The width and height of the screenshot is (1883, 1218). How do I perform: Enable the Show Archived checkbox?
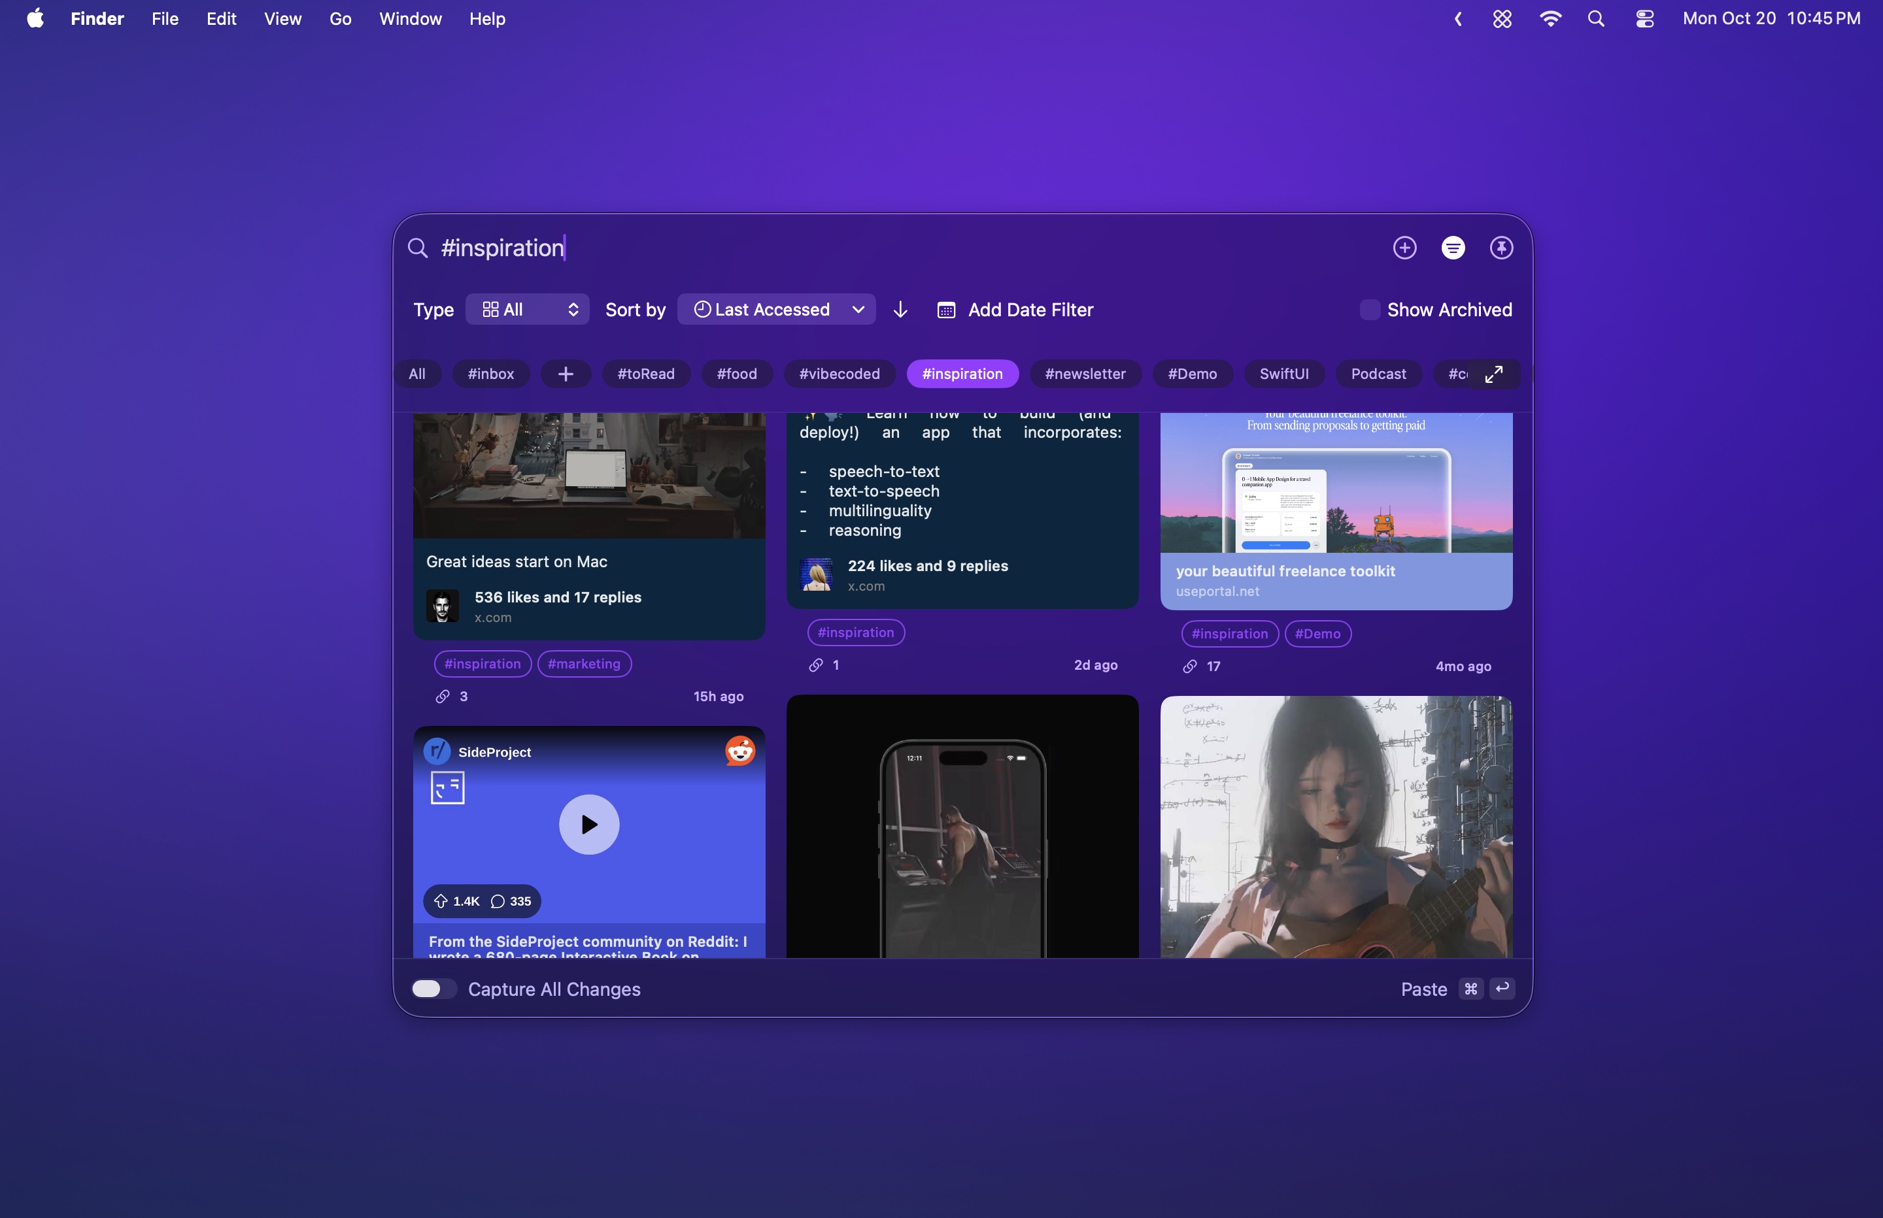point(1370,309)
